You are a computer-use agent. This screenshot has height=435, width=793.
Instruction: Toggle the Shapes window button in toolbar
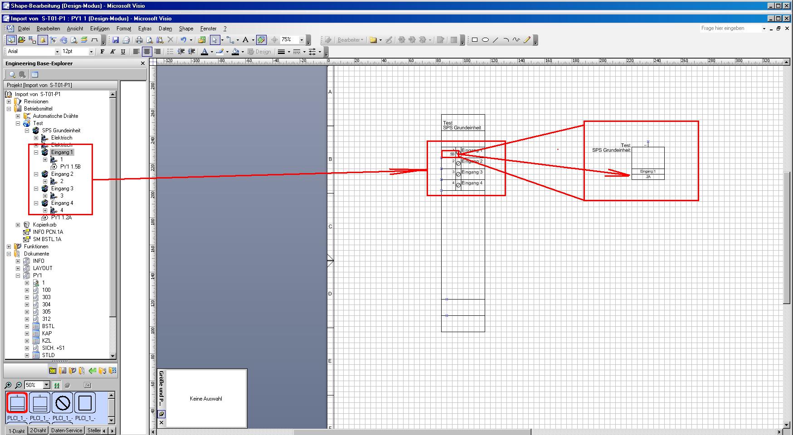pos(261,40)
